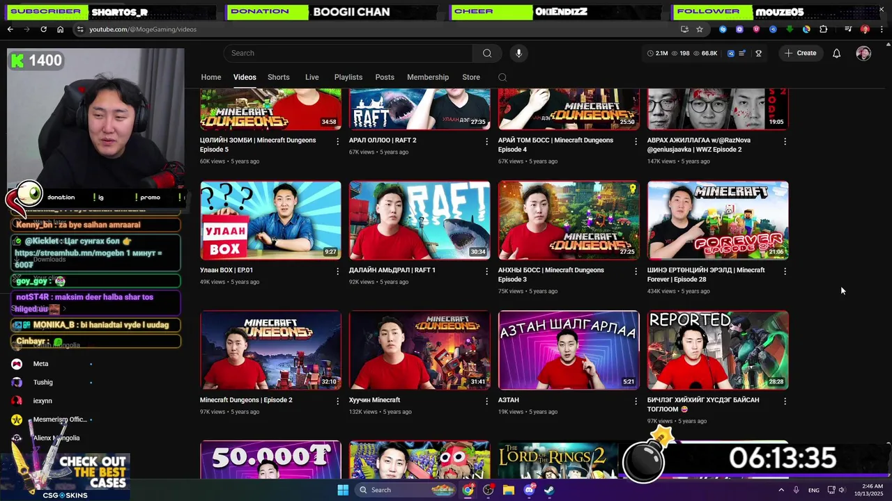The image size is (892, 501).
Task: Open options for АНХНЫ БОСС Minecraft Dungeons Episode 3
Action: pos(636,271)
